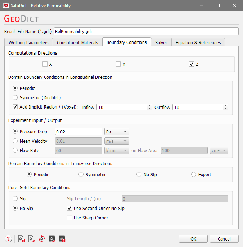Decrease the Outflow voxel value
This screenshot has height=247, width=243.
coord(225,109)
